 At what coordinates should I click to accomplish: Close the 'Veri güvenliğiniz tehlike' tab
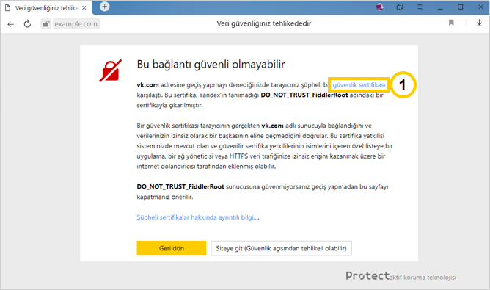(x=84, y=8)
